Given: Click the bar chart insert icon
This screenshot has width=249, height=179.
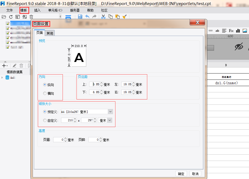Looking at the screenshot, I should (x=238, y=31).
